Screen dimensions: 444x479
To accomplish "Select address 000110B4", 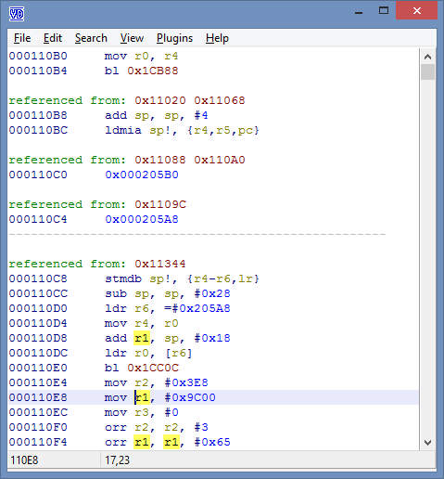I will [x=38, y=71].
